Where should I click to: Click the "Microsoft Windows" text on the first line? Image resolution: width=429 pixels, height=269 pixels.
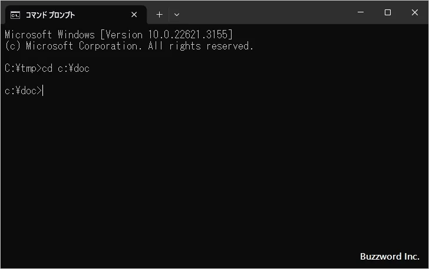point(49,35)
